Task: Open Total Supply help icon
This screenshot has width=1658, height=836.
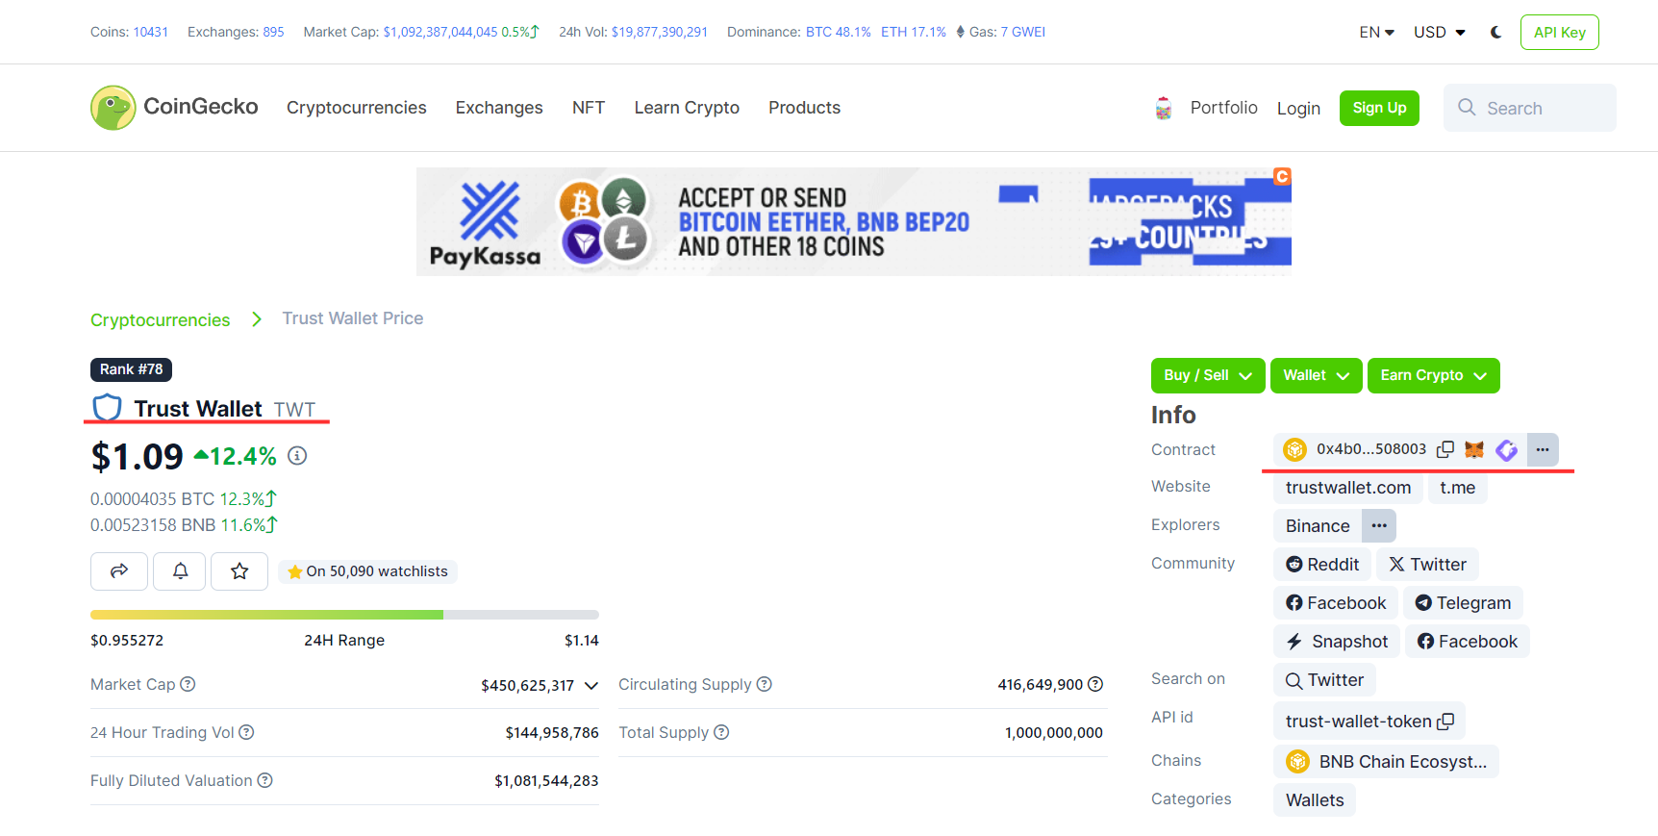Action: pyautogui.click(x=721, y=732)
